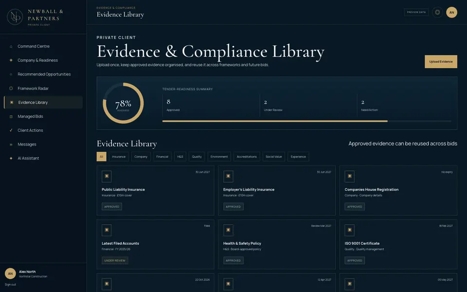Click the Company & Readiness sidebar icon

(11, 60)
